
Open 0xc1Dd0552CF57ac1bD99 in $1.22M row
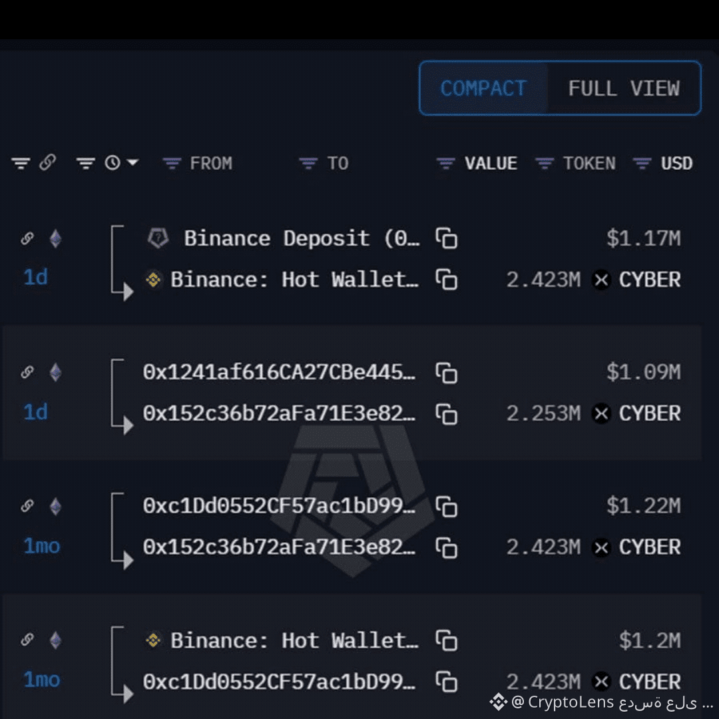point(279,506)
